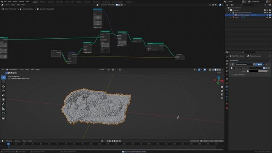Screen dimensions: 272x153
Task: Open the Render properties tab icon
Action: coord(227,61)
